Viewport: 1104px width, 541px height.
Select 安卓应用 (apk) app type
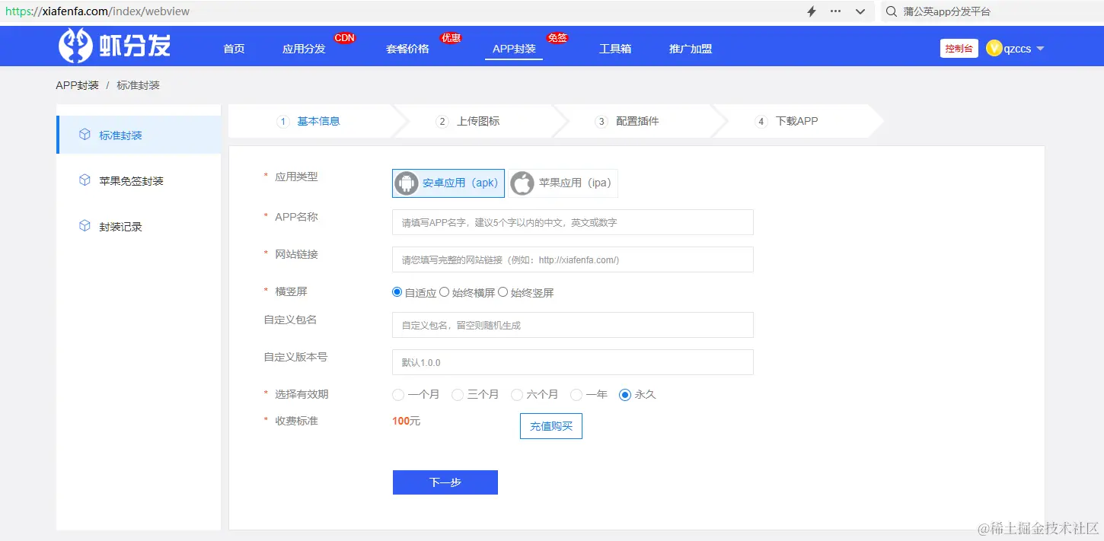[448, 183]
